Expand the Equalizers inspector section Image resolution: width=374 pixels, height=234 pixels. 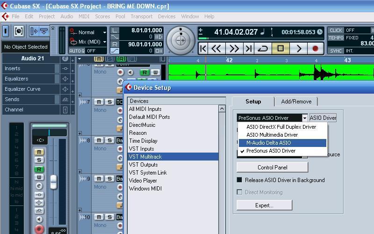(x=72, y=81)
